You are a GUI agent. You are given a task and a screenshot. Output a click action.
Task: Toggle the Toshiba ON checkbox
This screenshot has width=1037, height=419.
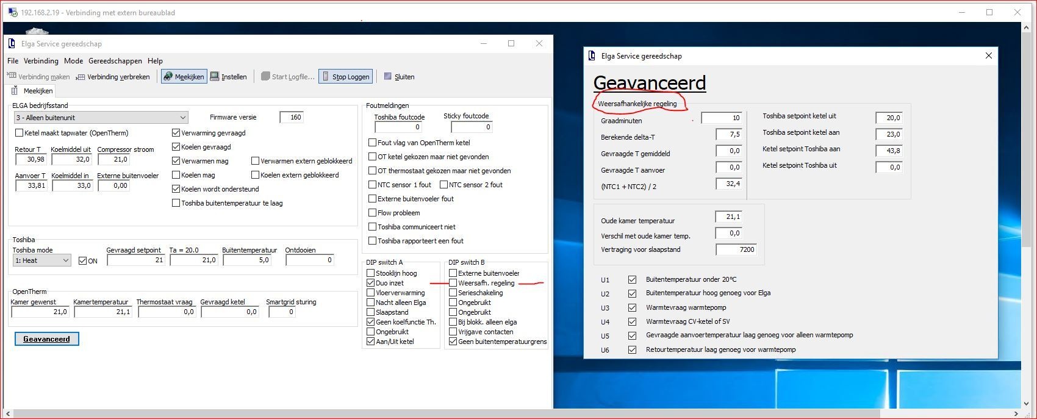[x=83, y=261]
